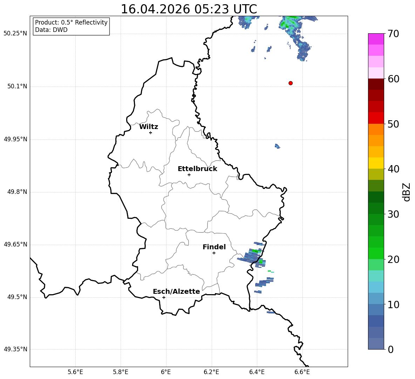Click the dBZ colorbar axis label

(x=406, y=192)
